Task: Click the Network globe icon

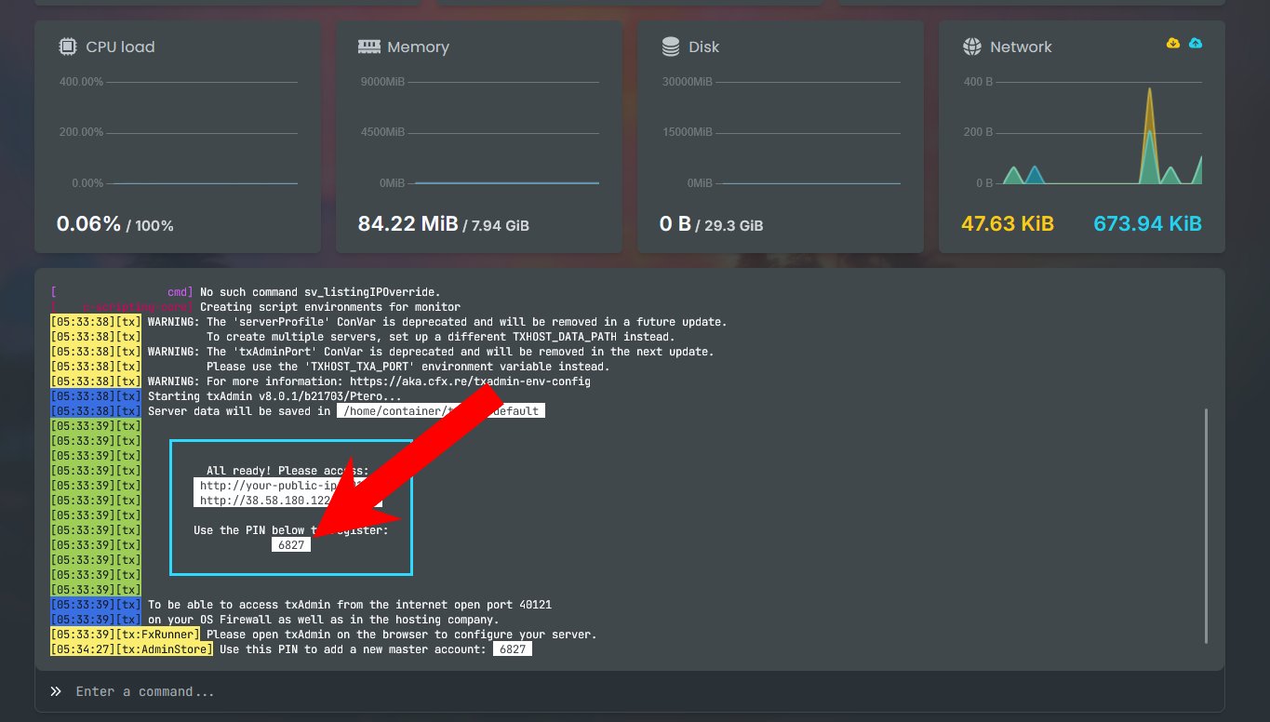Action: click(972, 47)
